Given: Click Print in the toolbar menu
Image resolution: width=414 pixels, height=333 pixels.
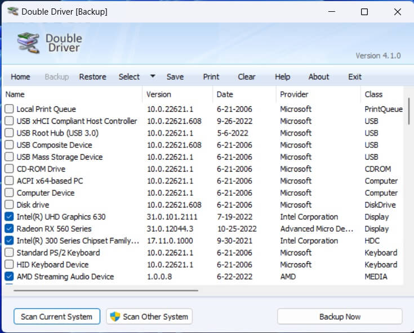Looking at the screenshot, I should click(211, 76).
